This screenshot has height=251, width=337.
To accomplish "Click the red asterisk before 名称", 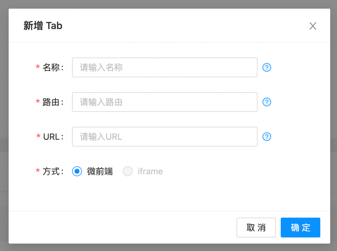I will click(x=38, y=67).
